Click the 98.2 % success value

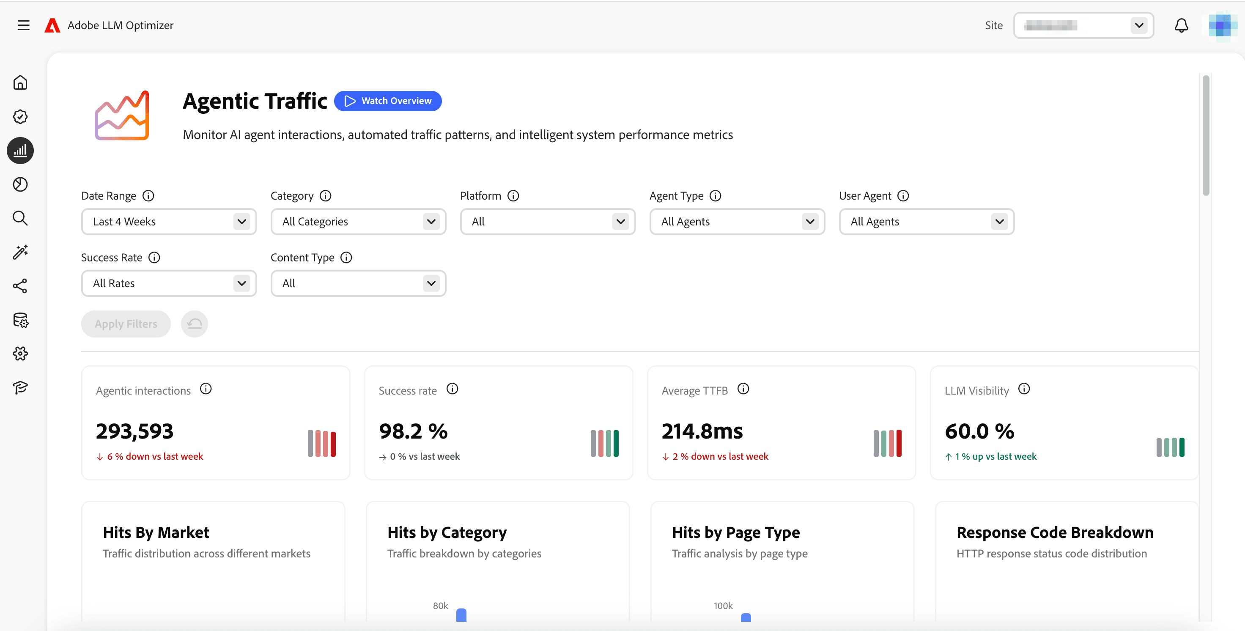click(413, 431)
